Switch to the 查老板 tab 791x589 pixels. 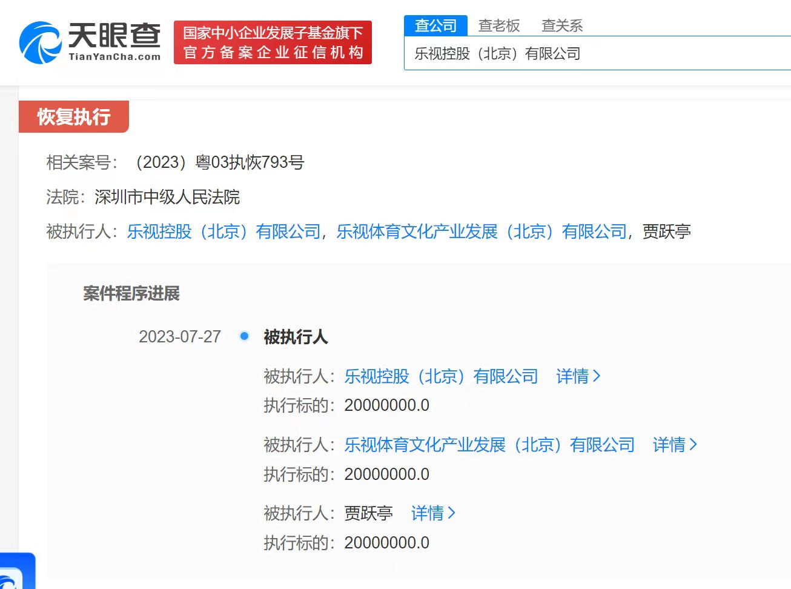tap(498, 25)
